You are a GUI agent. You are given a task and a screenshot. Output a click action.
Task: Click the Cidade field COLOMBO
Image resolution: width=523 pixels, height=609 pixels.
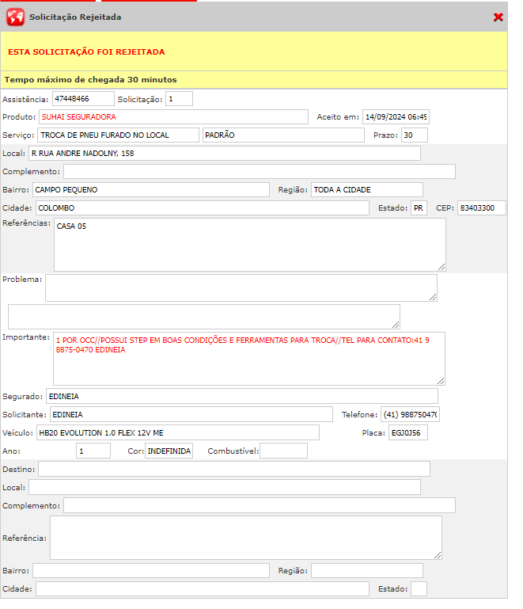coord(203,208)
